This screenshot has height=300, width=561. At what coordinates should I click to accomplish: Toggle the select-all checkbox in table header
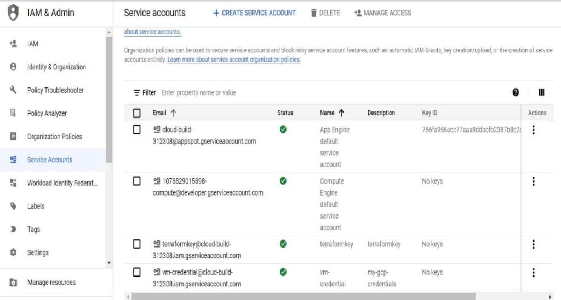137,113
